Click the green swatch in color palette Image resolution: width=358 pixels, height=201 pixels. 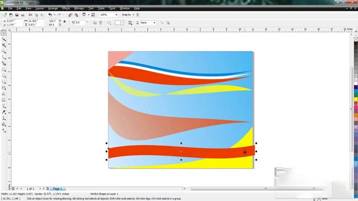(x=356, y=95)
